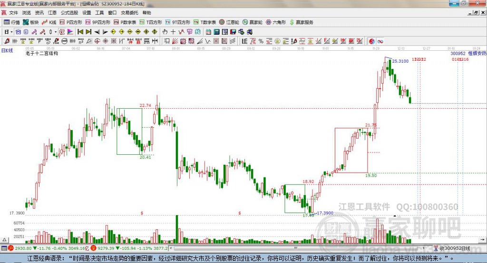
Task: Open the 江恩 menu
Action: point(52,13)
